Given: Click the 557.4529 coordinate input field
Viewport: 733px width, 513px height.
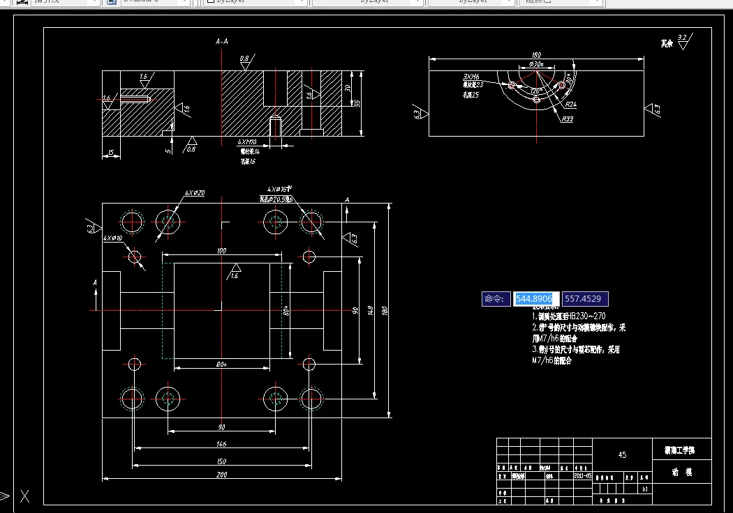Looking at the screenshot, I should 585,299.
